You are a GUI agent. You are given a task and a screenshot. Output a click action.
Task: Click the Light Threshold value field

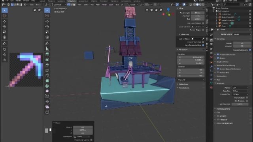tap(240, 104)
